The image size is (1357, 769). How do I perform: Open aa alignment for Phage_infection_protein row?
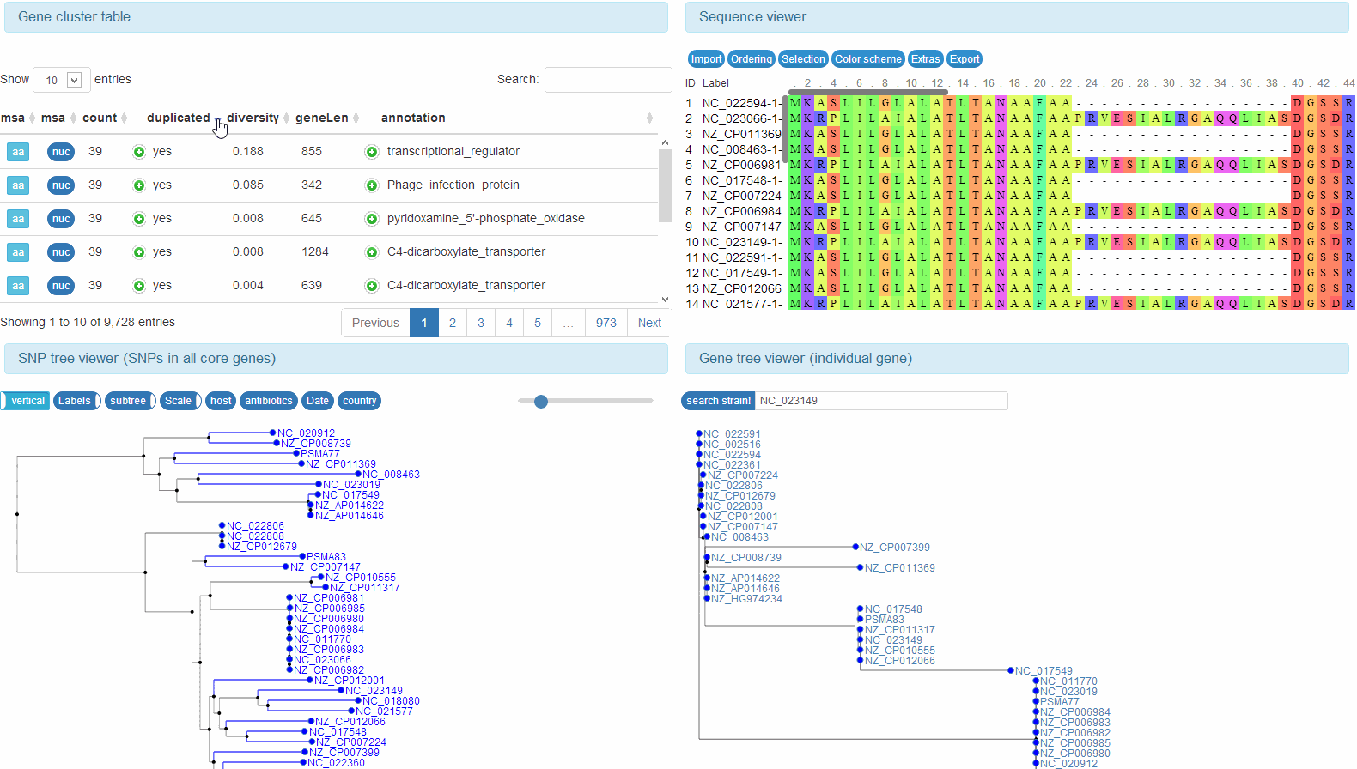click(18, 185)
